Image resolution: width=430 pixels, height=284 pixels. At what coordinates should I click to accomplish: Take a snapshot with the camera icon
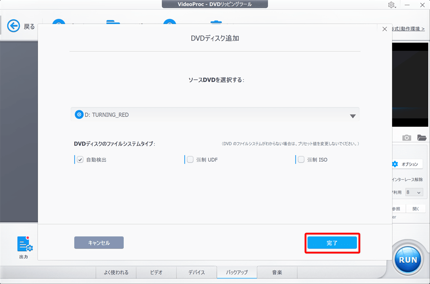point(406,137)
